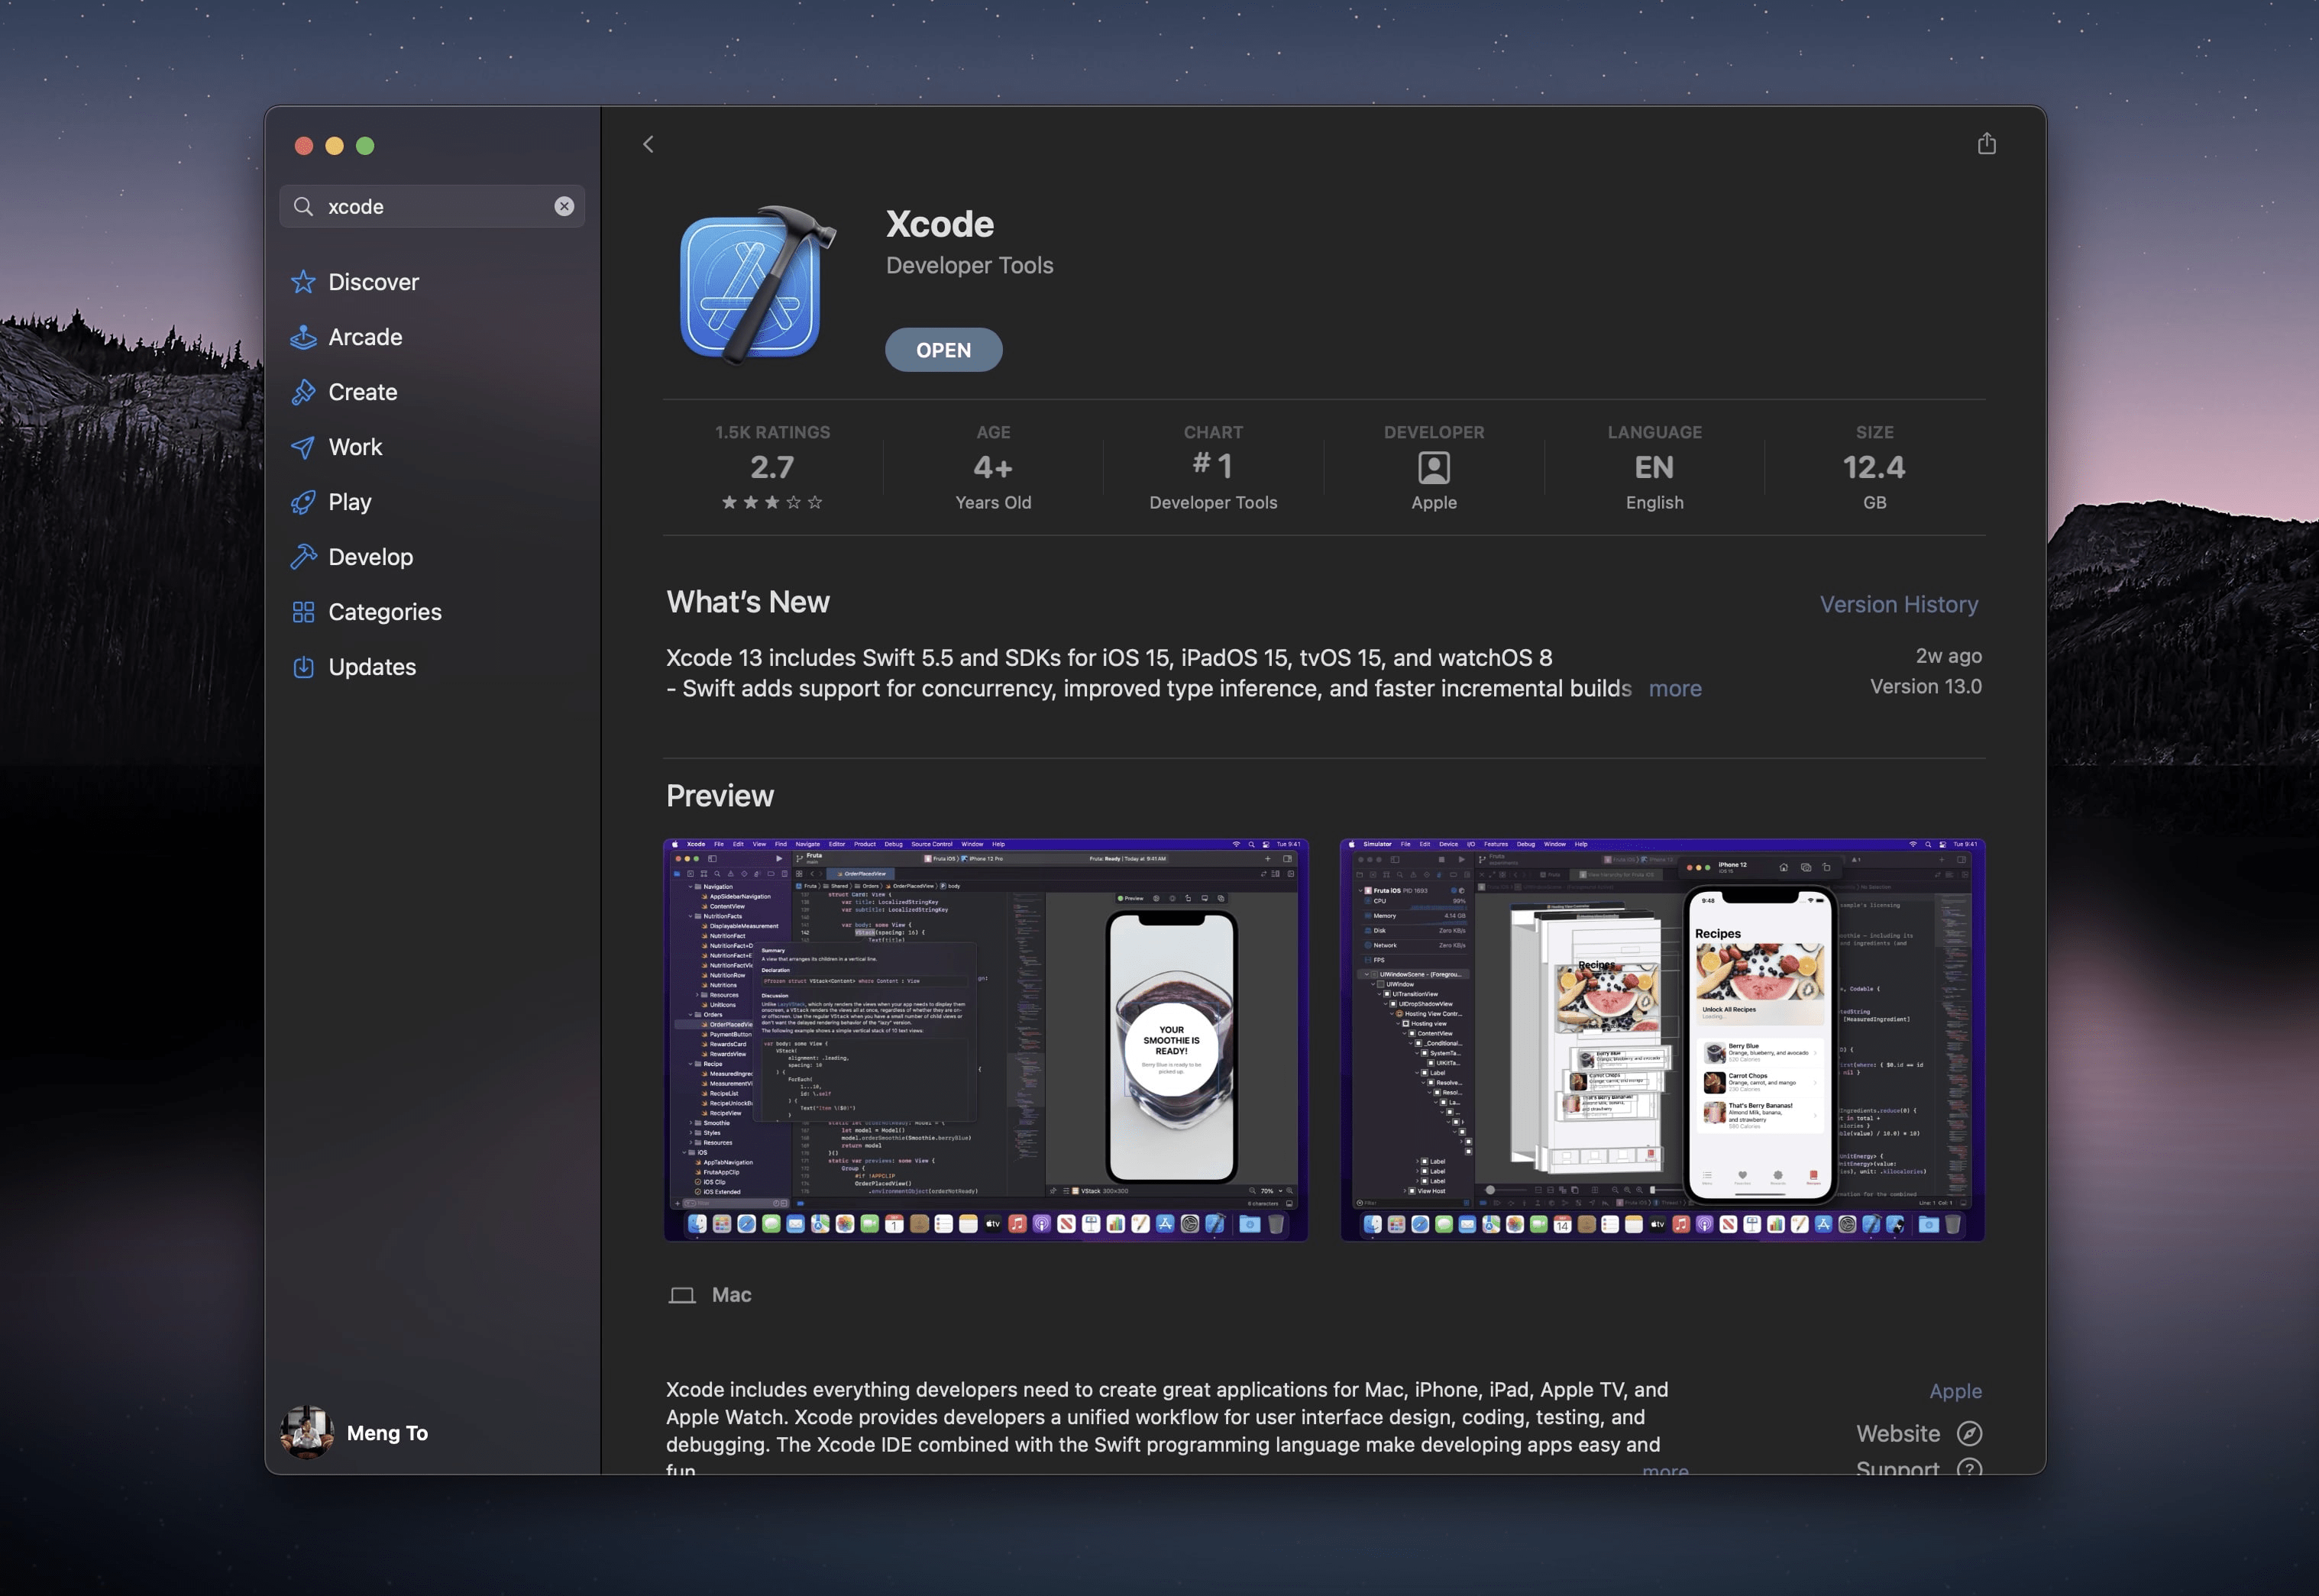This screenshot has height=1596, width=2319.
Task: Open first preview screenshot with smoothie
Action: point(986,1040)
